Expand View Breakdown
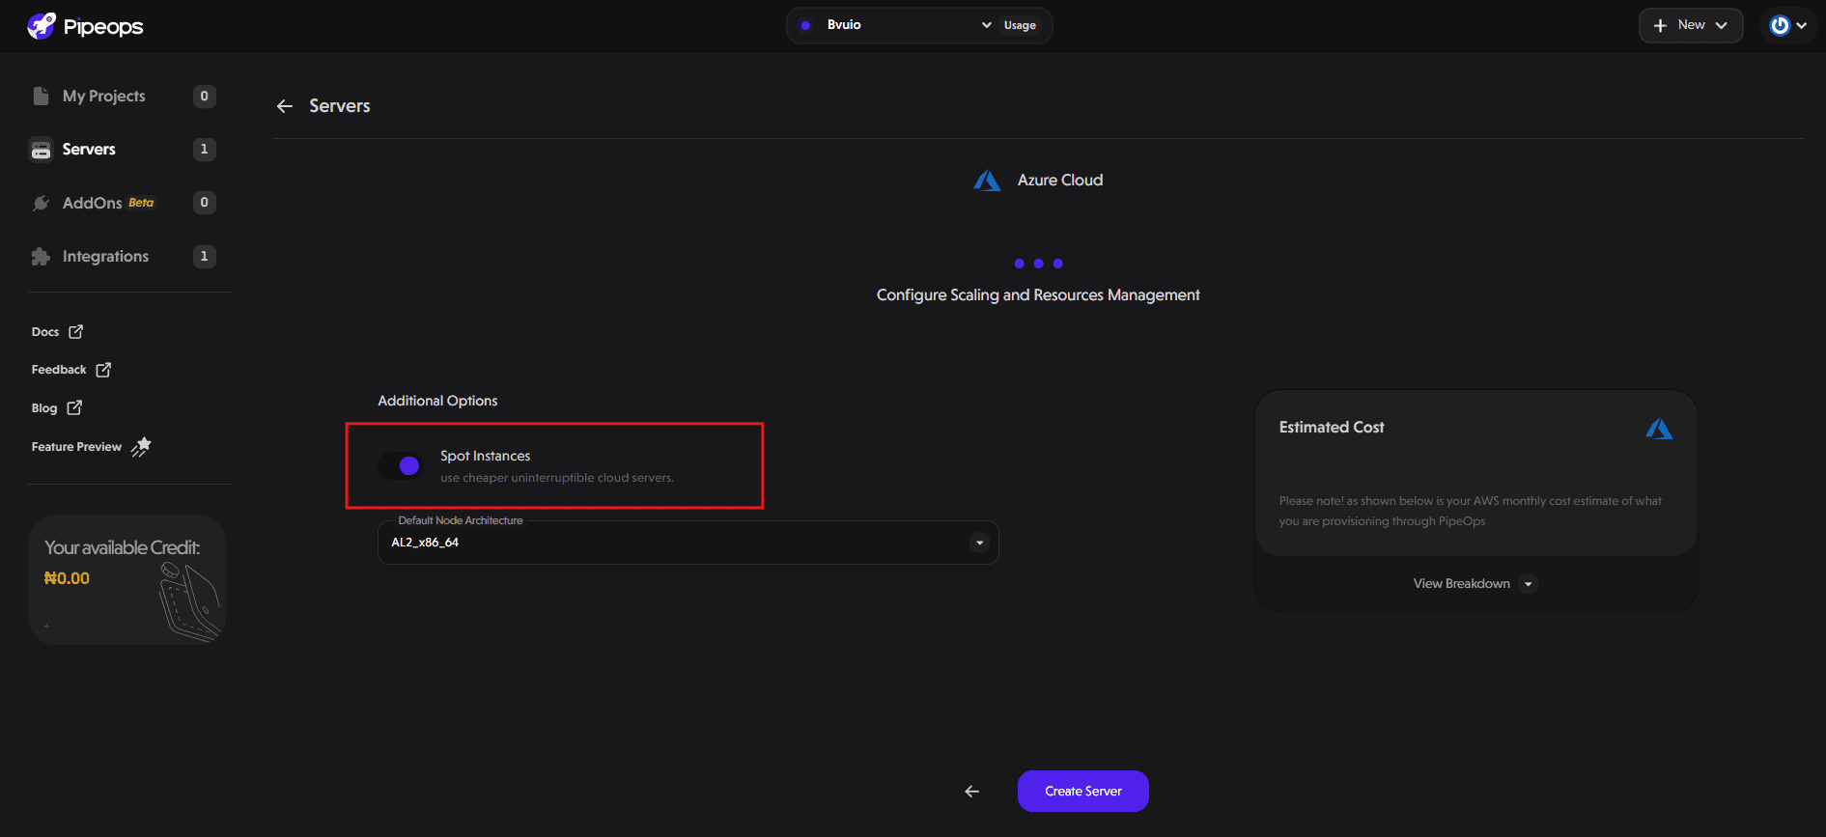 point(1474,583)
